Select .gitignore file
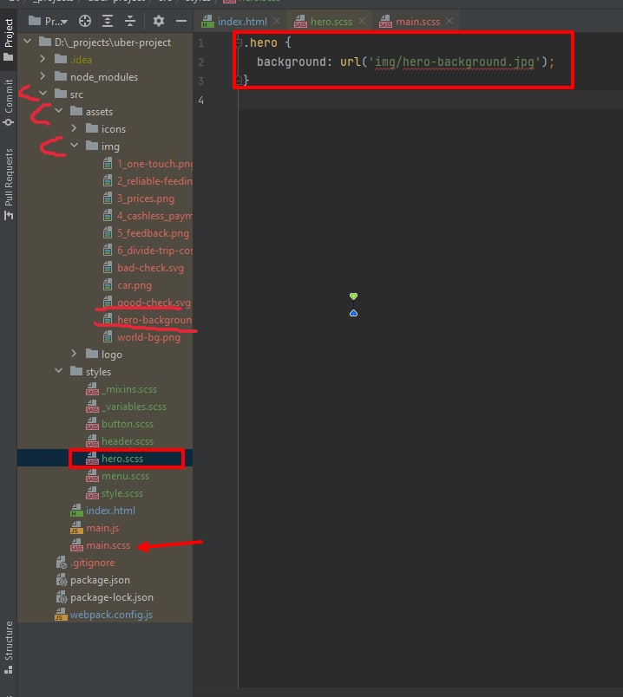 click(85, 563)
